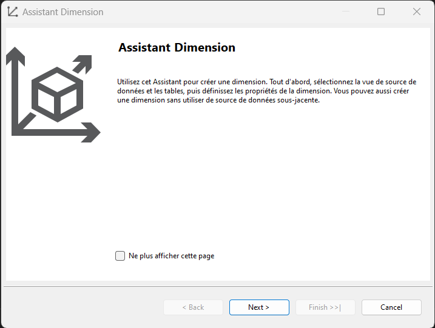Screen dimensions: 435x328
Task: Minimize the Assistant Dimension window
Action: pos(346,12)
